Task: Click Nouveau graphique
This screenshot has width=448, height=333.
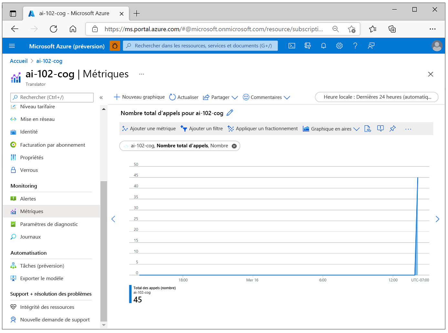Action: (x=139, y=97)
